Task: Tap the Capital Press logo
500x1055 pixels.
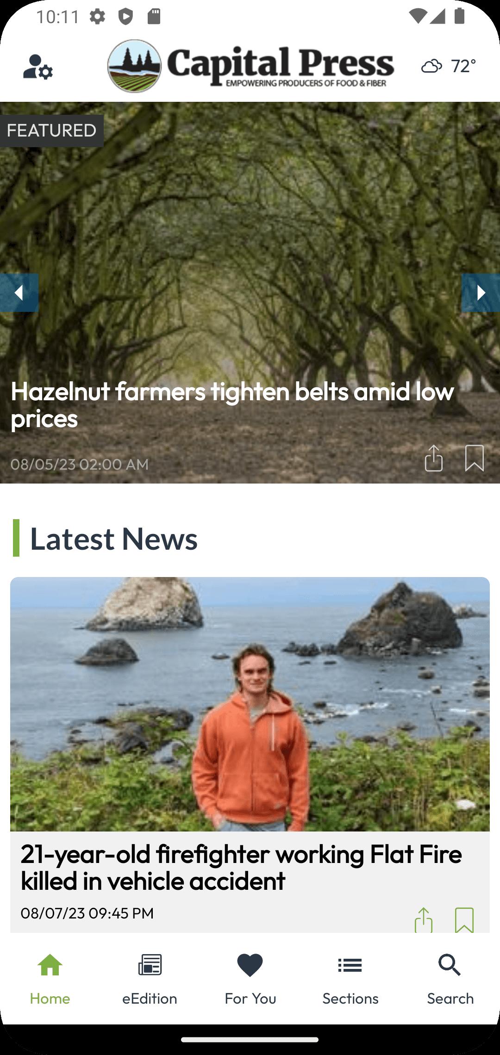Action: 250,66
